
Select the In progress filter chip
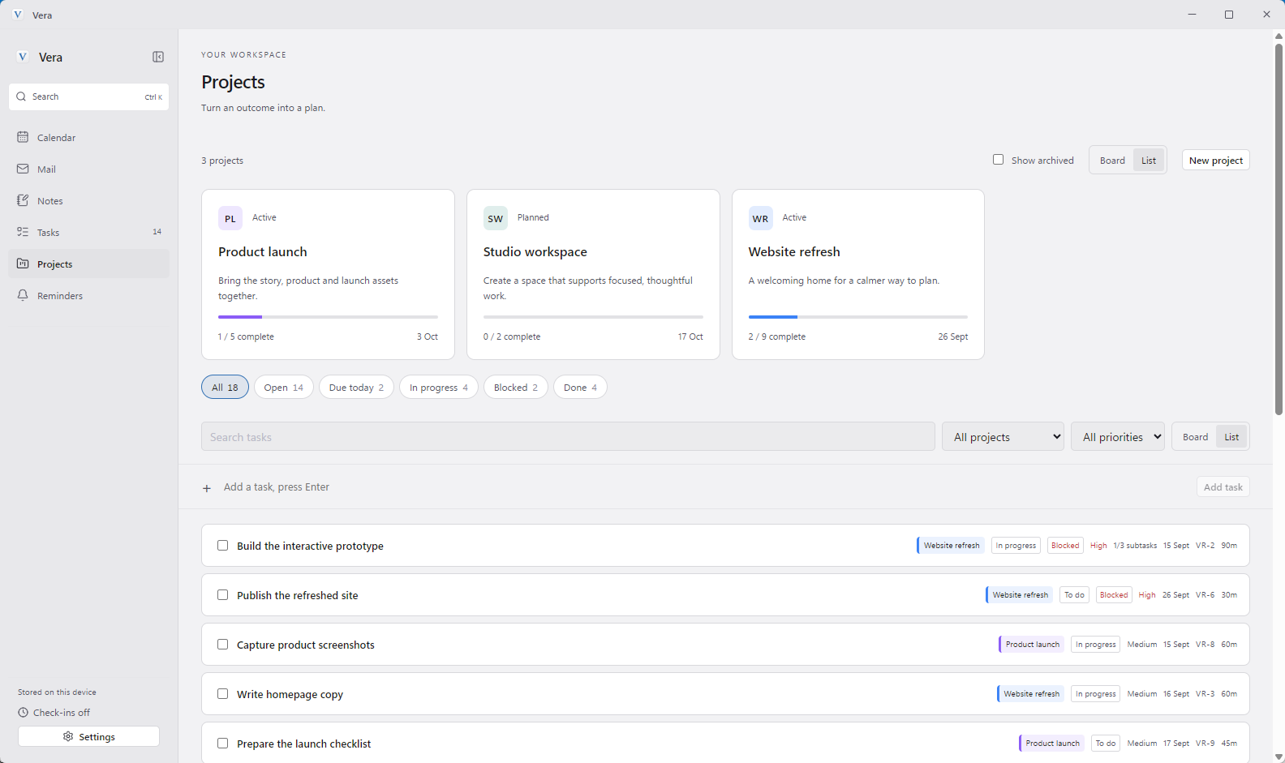click(439, 387)
